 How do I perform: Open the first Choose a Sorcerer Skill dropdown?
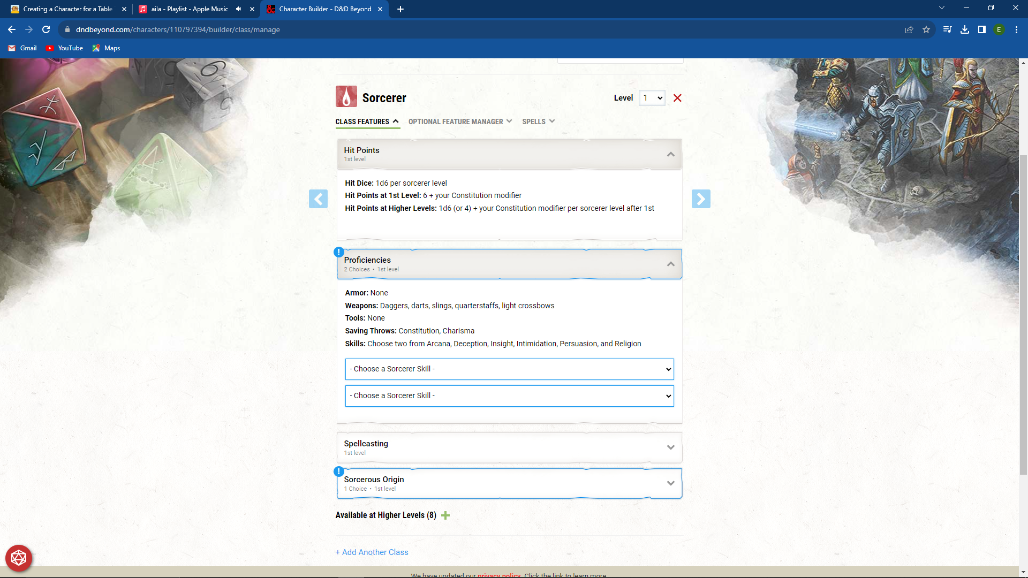click(509, 369)
